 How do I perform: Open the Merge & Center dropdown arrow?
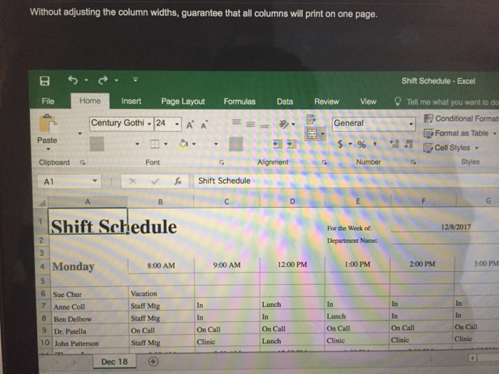(322, 134)
